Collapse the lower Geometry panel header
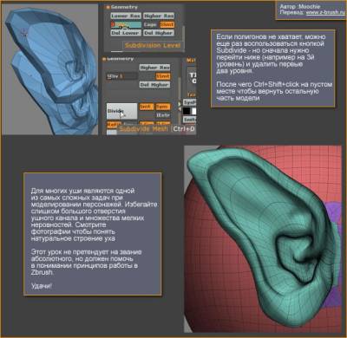The height and width of the screenshot is (338, 347). coord(119,59)
